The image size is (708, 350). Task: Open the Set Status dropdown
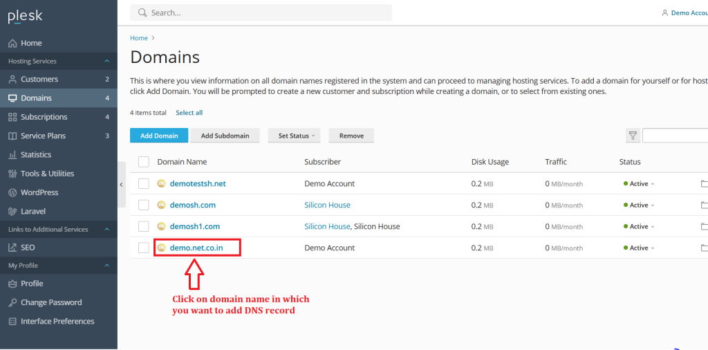[294, 136]
